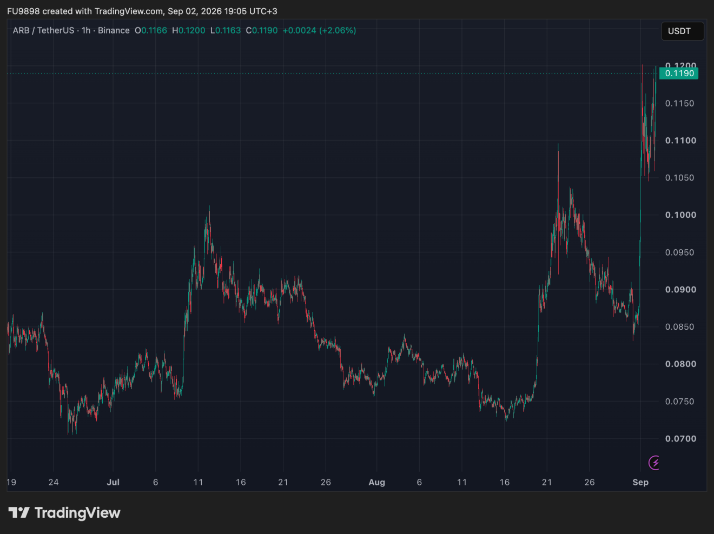Select the 1h interval in legend
Screen dimensions: 714x534
pos(86,31)
